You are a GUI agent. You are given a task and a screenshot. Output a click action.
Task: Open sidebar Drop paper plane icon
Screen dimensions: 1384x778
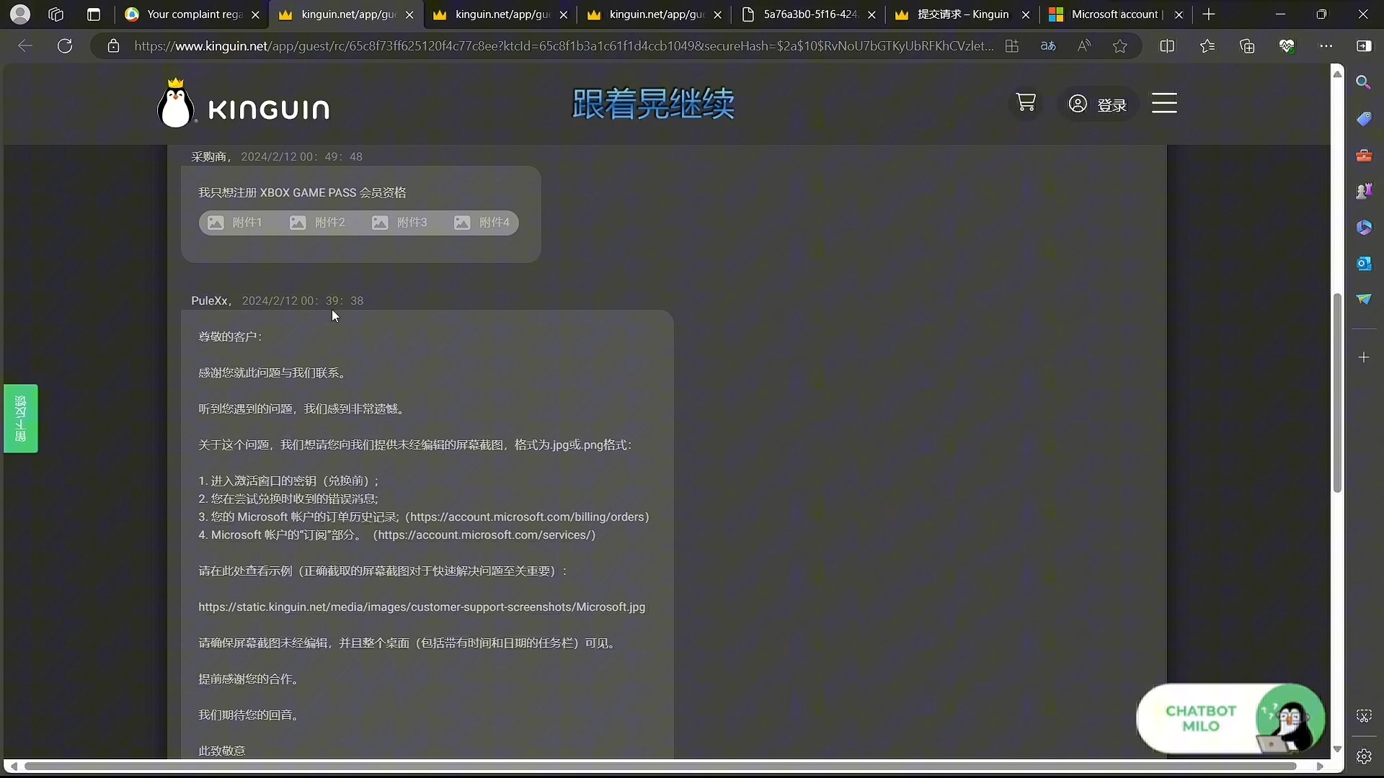point(1364,299)
